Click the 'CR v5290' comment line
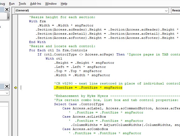Viewport: 180px width, 136px height. click(117, 83)
